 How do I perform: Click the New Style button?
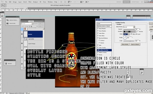[x=151, y=29]
